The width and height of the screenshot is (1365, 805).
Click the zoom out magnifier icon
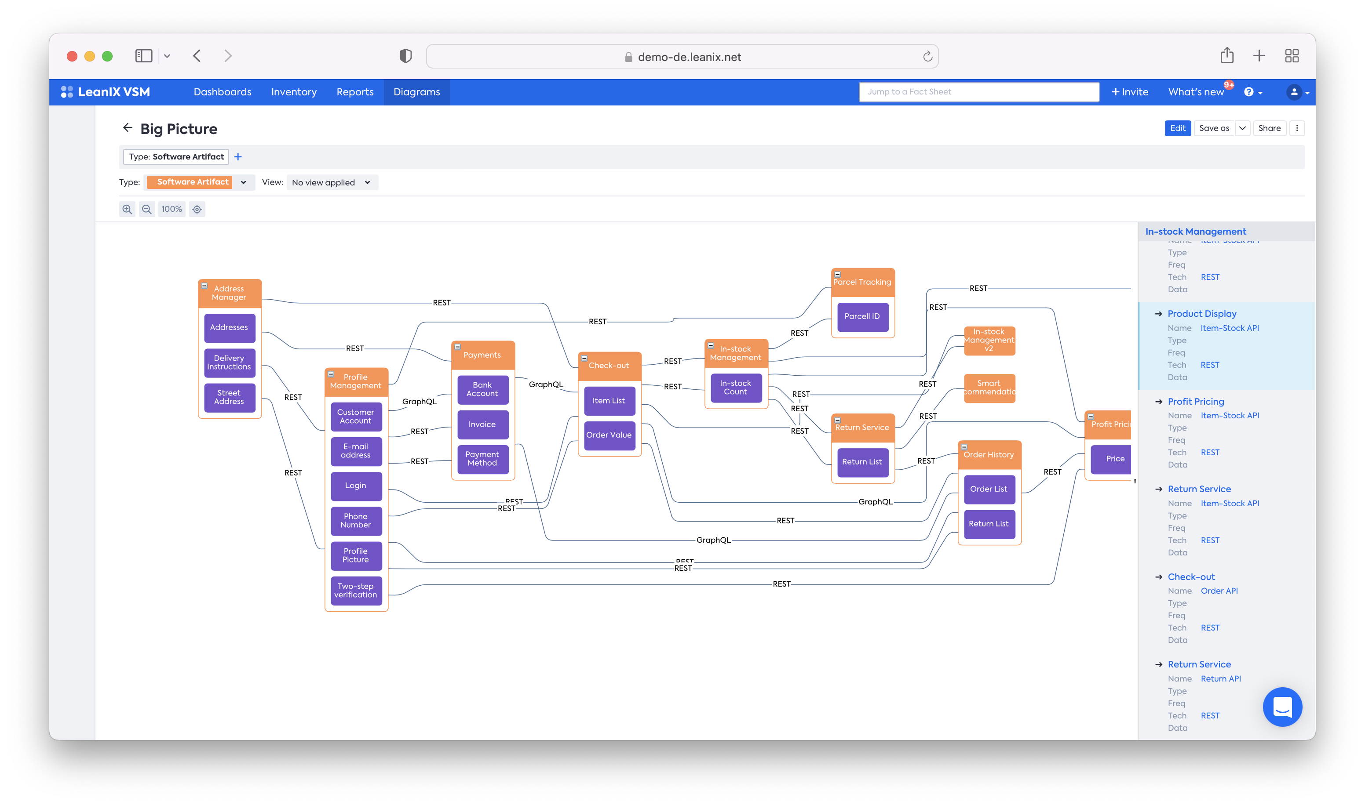click(x=146, y=210)
